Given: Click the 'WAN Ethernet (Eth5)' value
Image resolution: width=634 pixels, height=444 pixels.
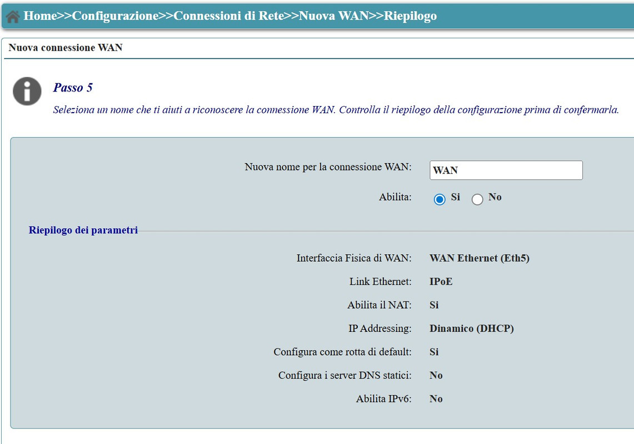Looking at the screenshot, I should pyautogui.click(x=480, y=258).
